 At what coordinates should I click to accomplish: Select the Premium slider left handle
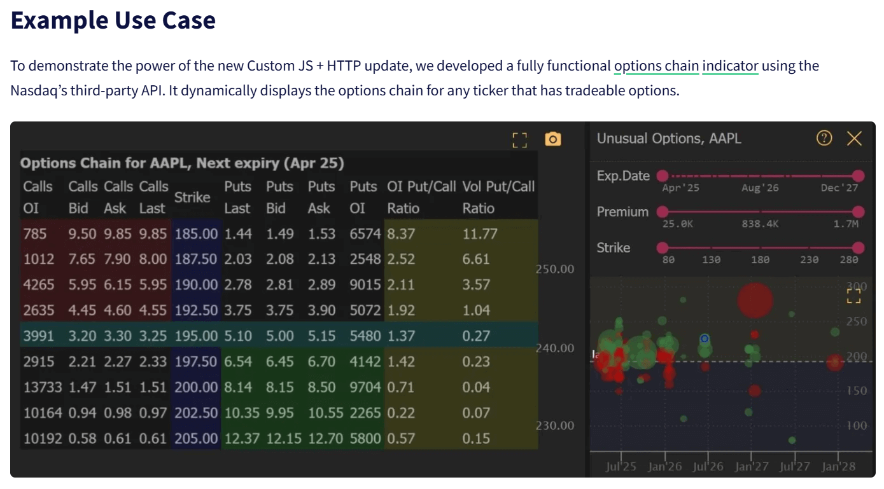click(663, 212)
